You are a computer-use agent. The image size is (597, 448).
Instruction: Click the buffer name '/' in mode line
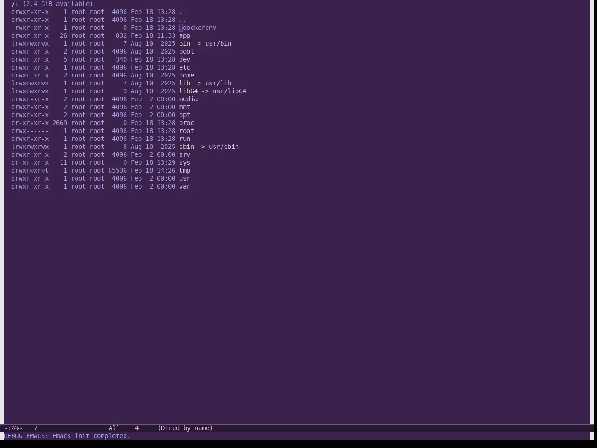36,428
